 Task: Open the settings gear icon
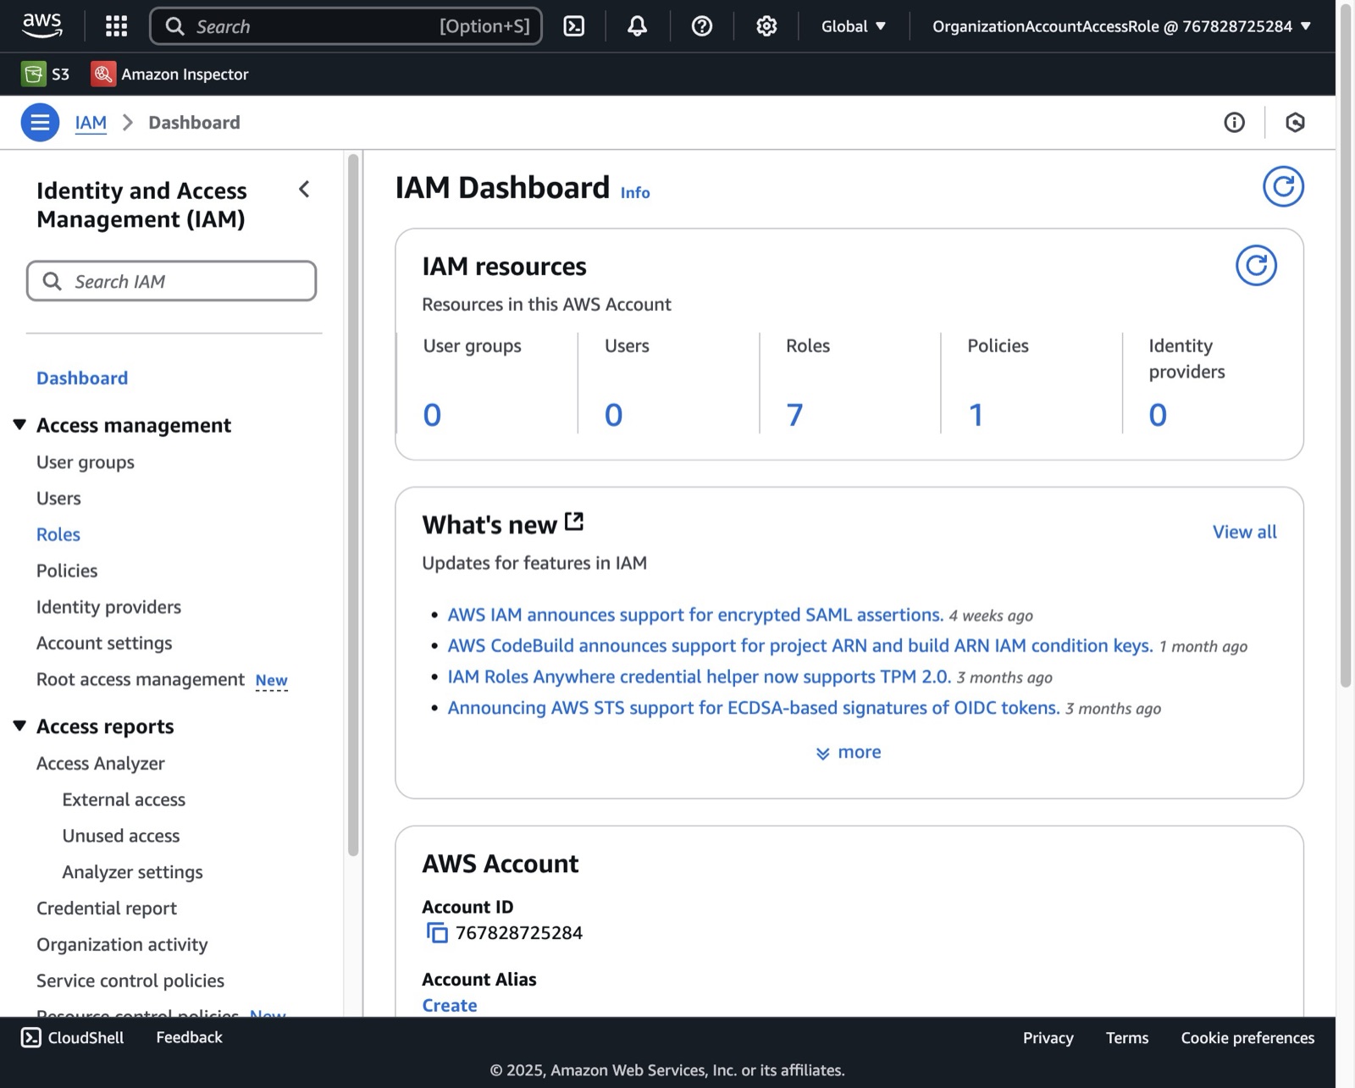coord(766,26)
